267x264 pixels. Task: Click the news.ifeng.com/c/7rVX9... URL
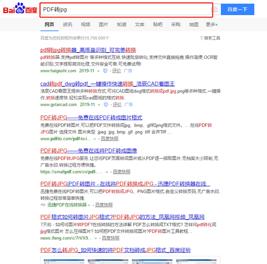[66, 238]
